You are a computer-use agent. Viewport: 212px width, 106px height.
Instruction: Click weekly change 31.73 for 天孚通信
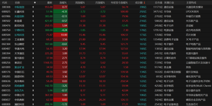point(82,53)
